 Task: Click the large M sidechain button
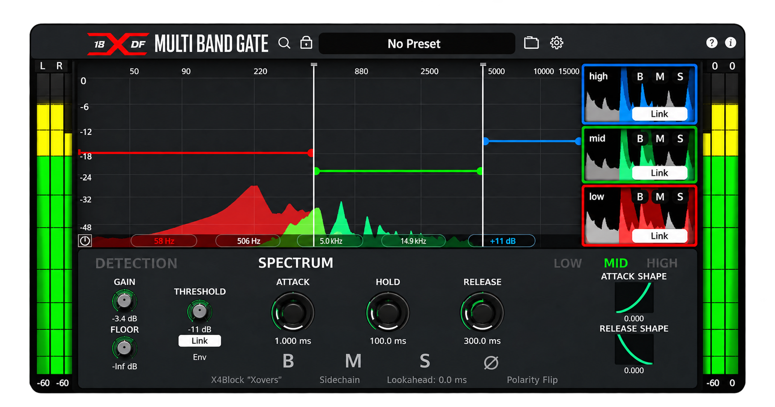coord(353,361)
